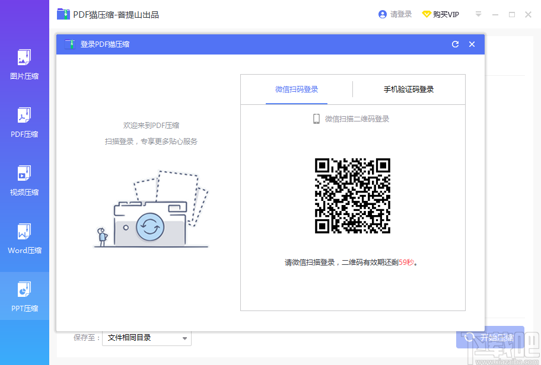Maximize the PDF猫压缩 main window

tap(512, 14)
